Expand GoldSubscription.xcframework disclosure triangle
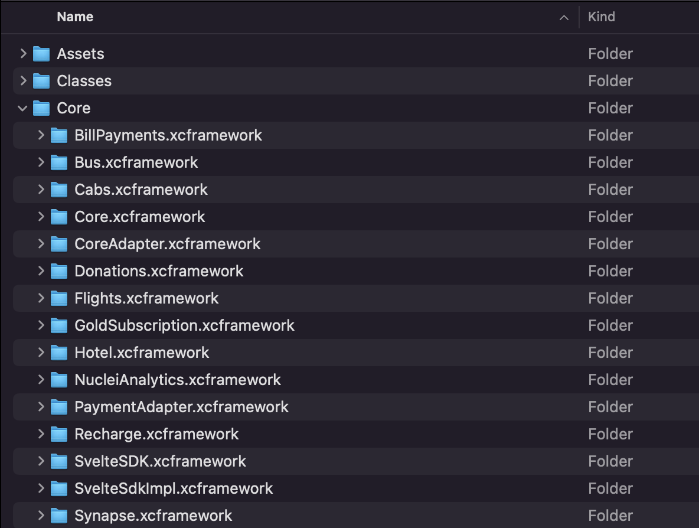The width and height of the screenshot is (699, 528). (x=40, y=325)
